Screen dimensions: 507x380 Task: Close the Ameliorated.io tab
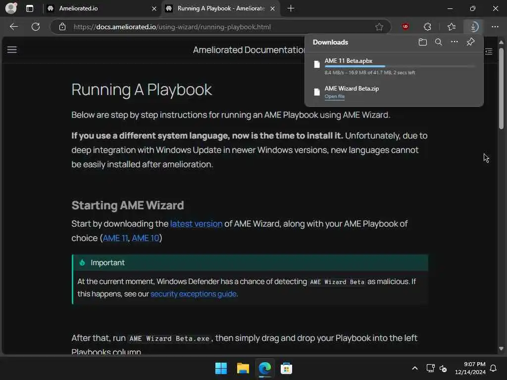coord(154,8)
